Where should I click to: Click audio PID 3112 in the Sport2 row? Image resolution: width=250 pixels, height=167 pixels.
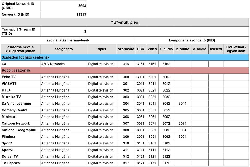(x=166, y=150)
